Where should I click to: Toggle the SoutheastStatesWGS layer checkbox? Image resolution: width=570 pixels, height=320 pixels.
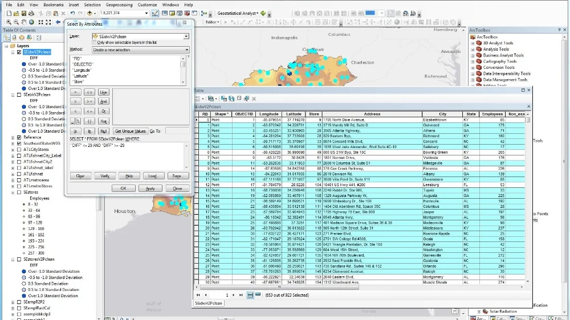pos(19,143)
